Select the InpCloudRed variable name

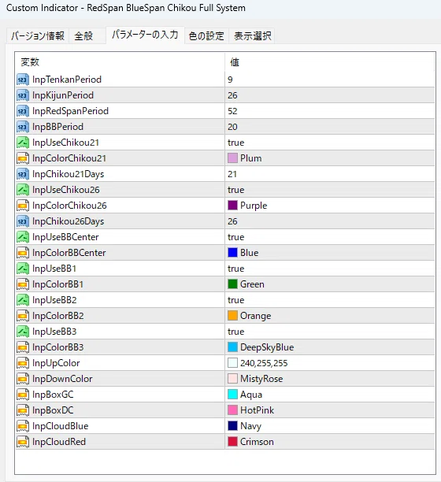coord(59,442)
